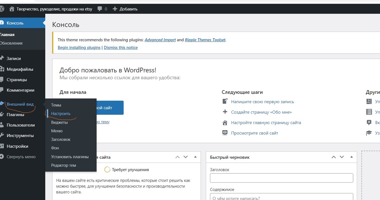Move Быстрый черновик widget up with arrow
Image resolution: width=380 pixels, height=200 pixels.
(333, 157)
